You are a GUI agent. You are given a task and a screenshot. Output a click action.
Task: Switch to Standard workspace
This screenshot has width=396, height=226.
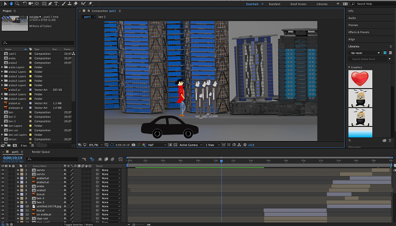(274, 4)
